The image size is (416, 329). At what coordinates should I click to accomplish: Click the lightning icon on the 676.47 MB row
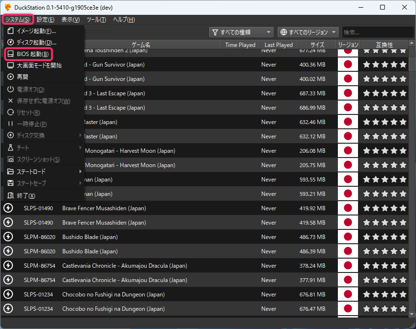click(8, 308)
